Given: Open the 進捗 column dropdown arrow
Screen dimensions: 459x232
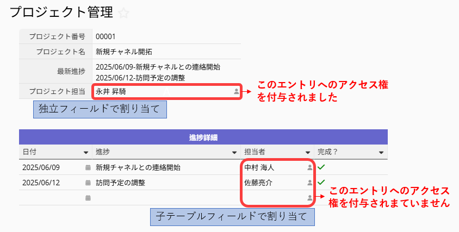Looking at the screenshot, I should (x=234, y=152).
